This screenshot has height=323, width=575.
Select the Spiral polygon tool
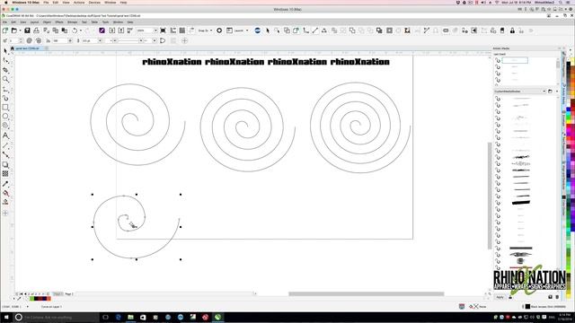tap(5, 126)
